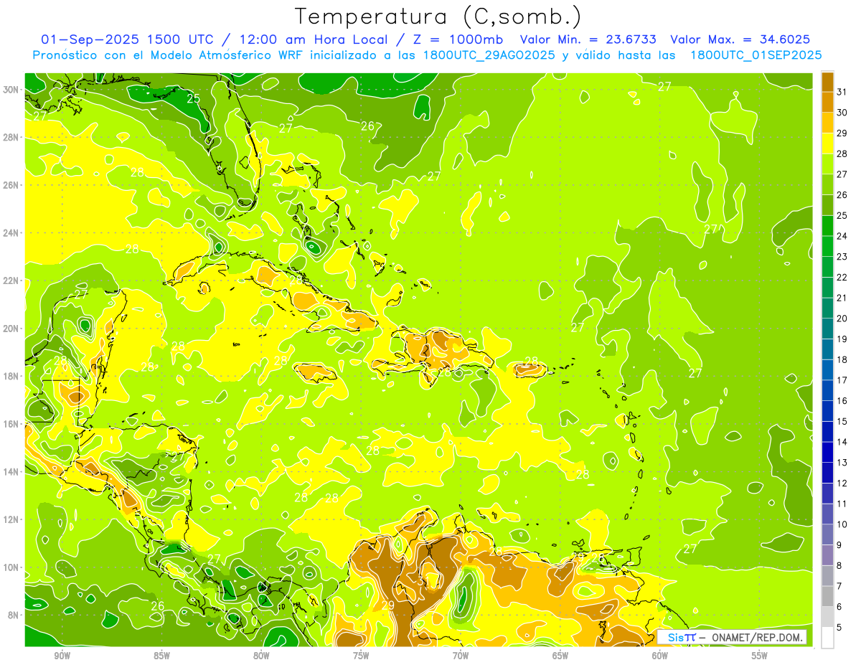Click the number 17 on the color legend
The width and height of the screenshot is (861, 665).
click(842, 380)
